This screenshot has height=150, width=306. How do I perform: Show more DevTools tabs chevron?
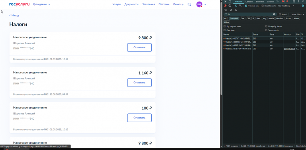point(277,1)
